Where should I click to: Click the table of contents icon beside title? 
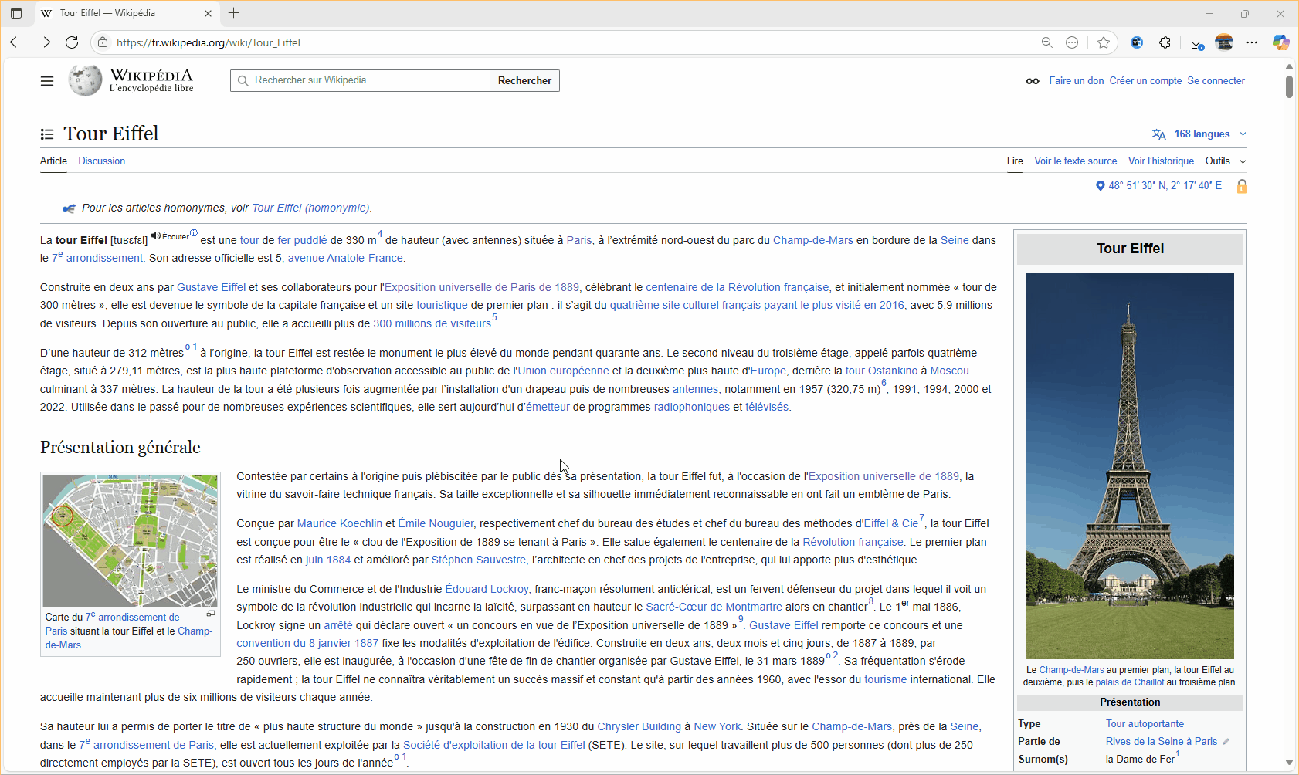point(47,134)
